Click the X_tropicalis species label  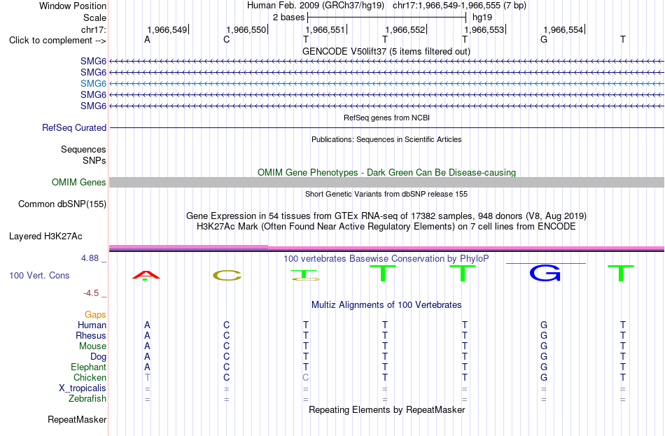(x=83, y=388)
